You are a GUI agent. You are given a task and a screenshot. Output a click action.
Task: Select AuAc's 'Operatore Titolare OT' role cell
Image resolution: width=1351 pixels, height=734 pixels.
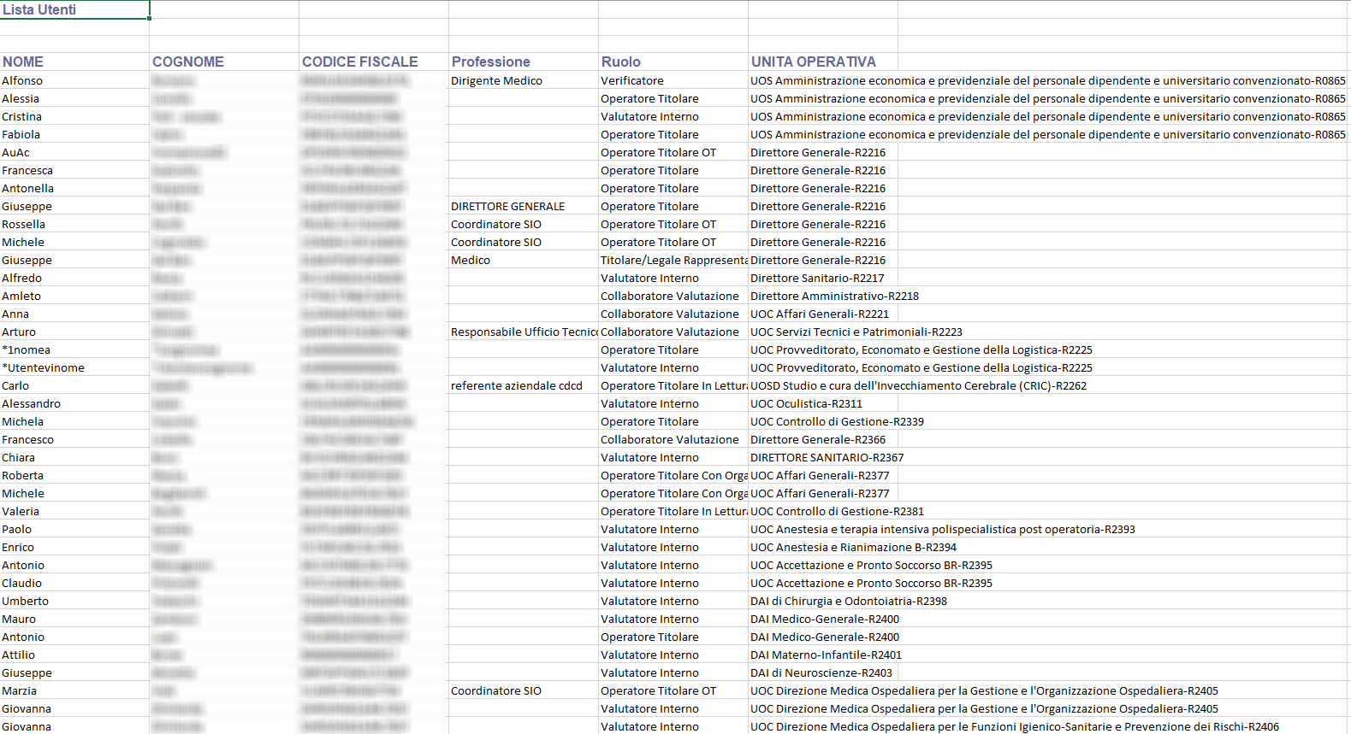[673, 152]
